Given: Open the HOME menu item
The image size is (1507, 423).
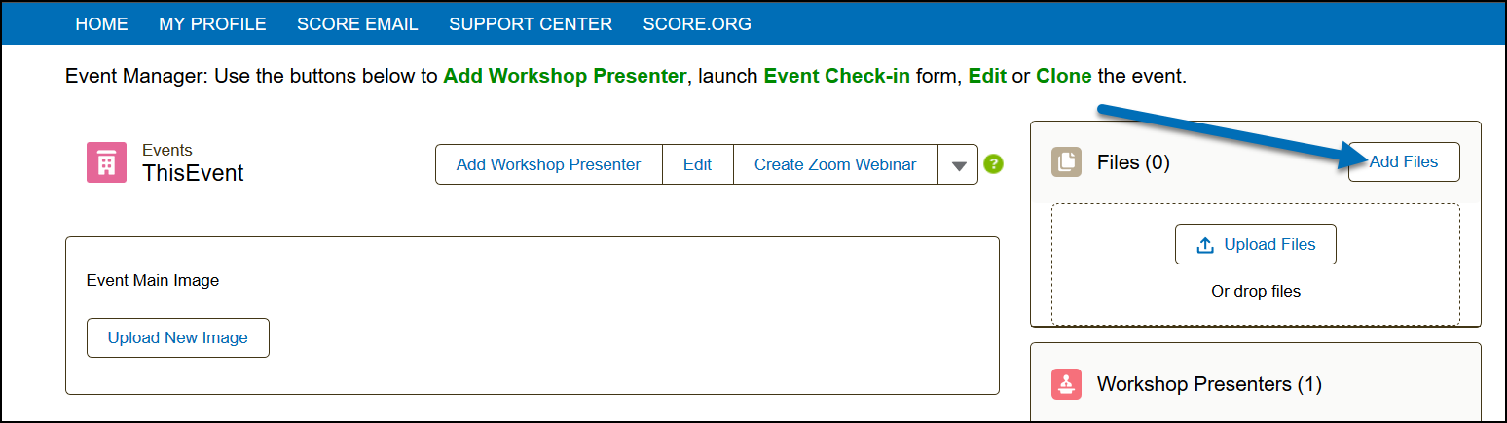Looking at the screenshot, I should [101, 24].
